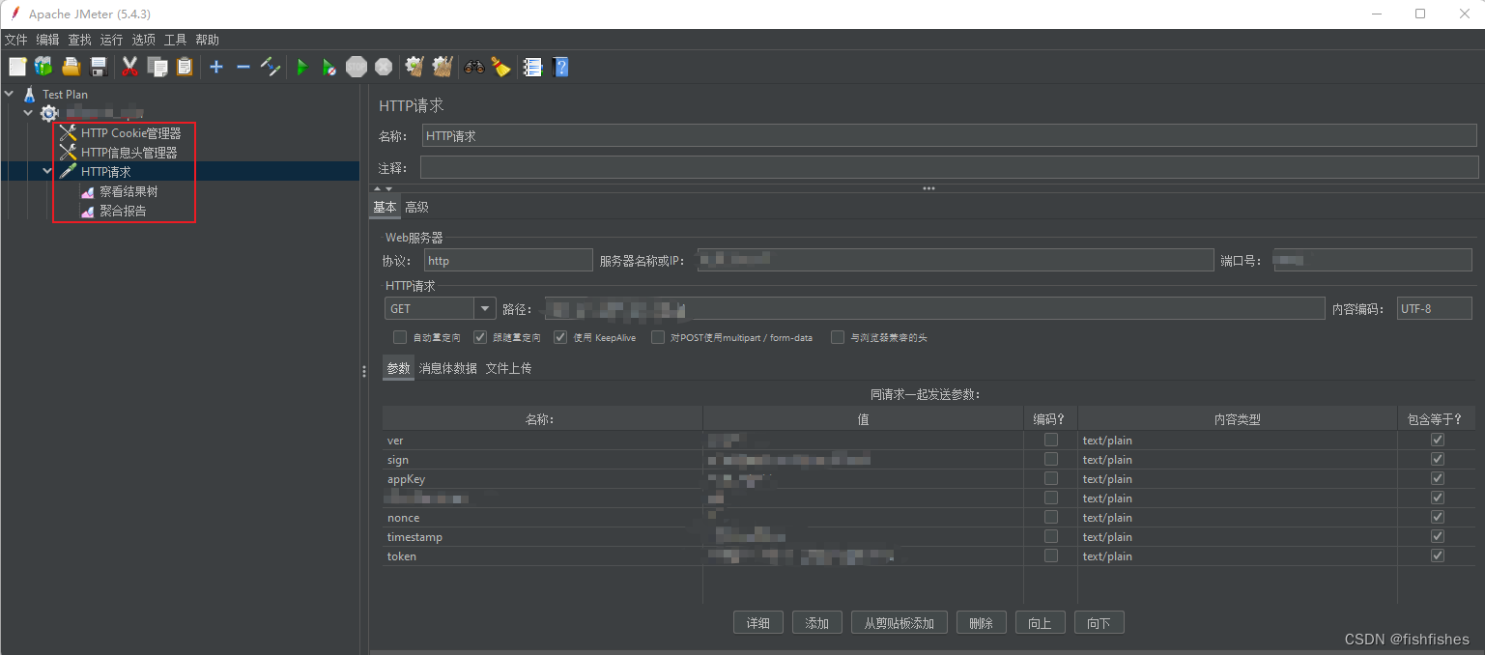The image size is (1485, 655).
Task: Open the 选项 menu
Action: pos(144,40)
